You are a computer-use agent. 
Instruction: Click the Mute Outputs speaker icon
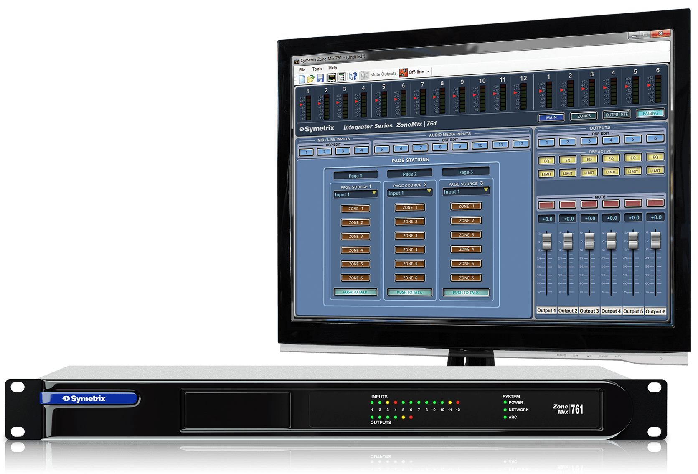click(365, 75)
